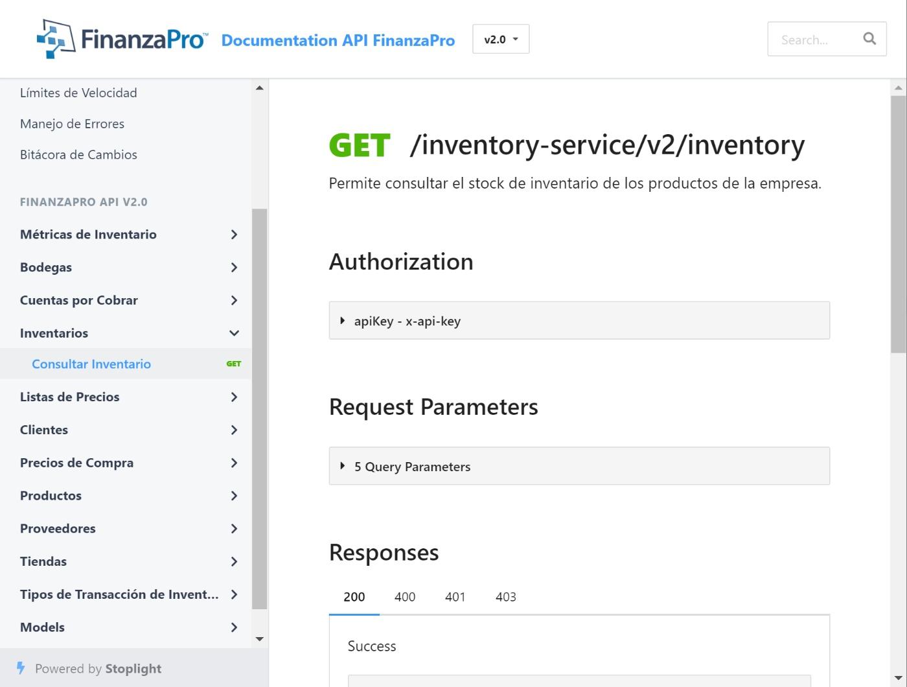Click the GET badge beside Consultar Inventario
The width and height of the screenshot is (907, 687).
233,364
